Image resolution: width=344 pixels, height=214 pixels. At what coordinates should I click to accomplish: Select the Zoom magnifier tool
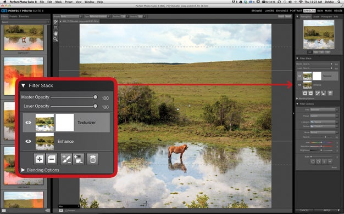[56, 39]
